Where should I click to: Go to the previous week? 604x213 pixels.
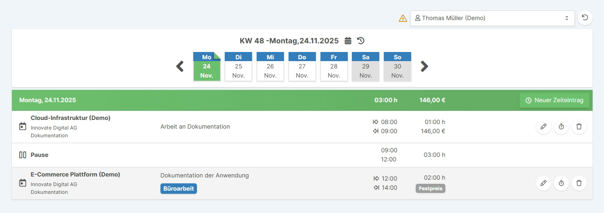pos(180,67)
